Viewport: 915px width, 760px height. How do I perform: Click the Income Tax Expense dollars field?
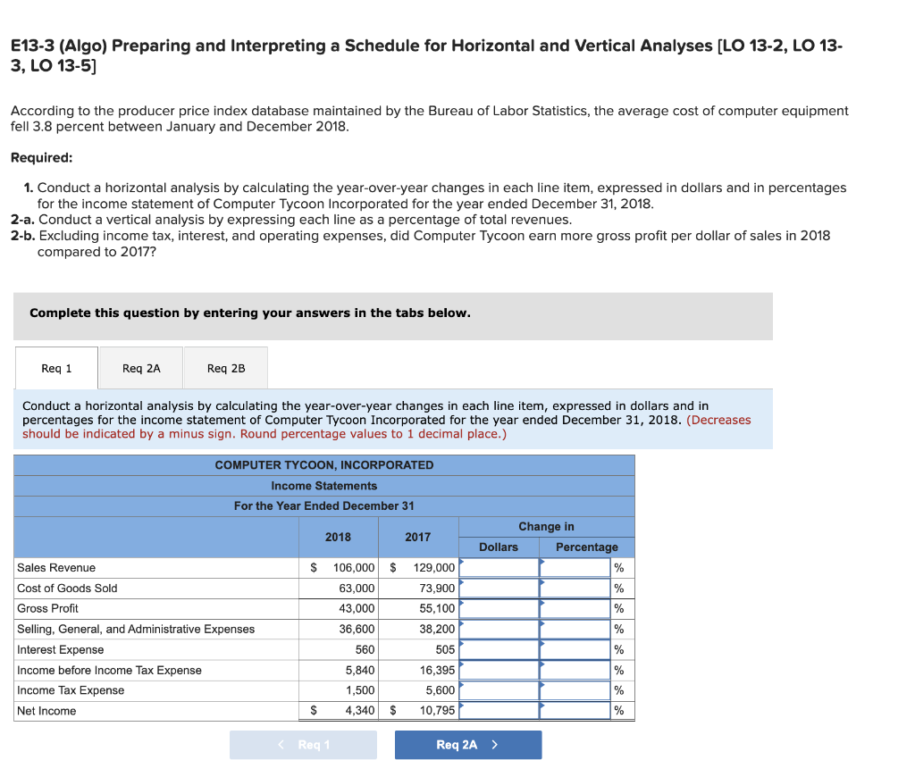499,690
